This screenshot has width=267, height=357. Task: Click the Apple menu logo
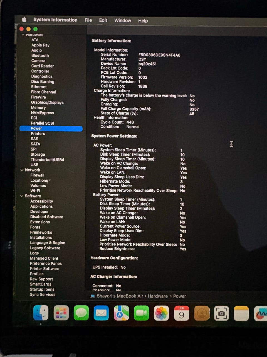point(24,20)
